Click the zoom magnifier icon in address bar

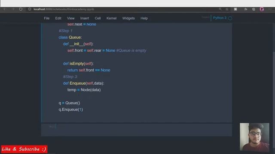(x=220, y=9)
